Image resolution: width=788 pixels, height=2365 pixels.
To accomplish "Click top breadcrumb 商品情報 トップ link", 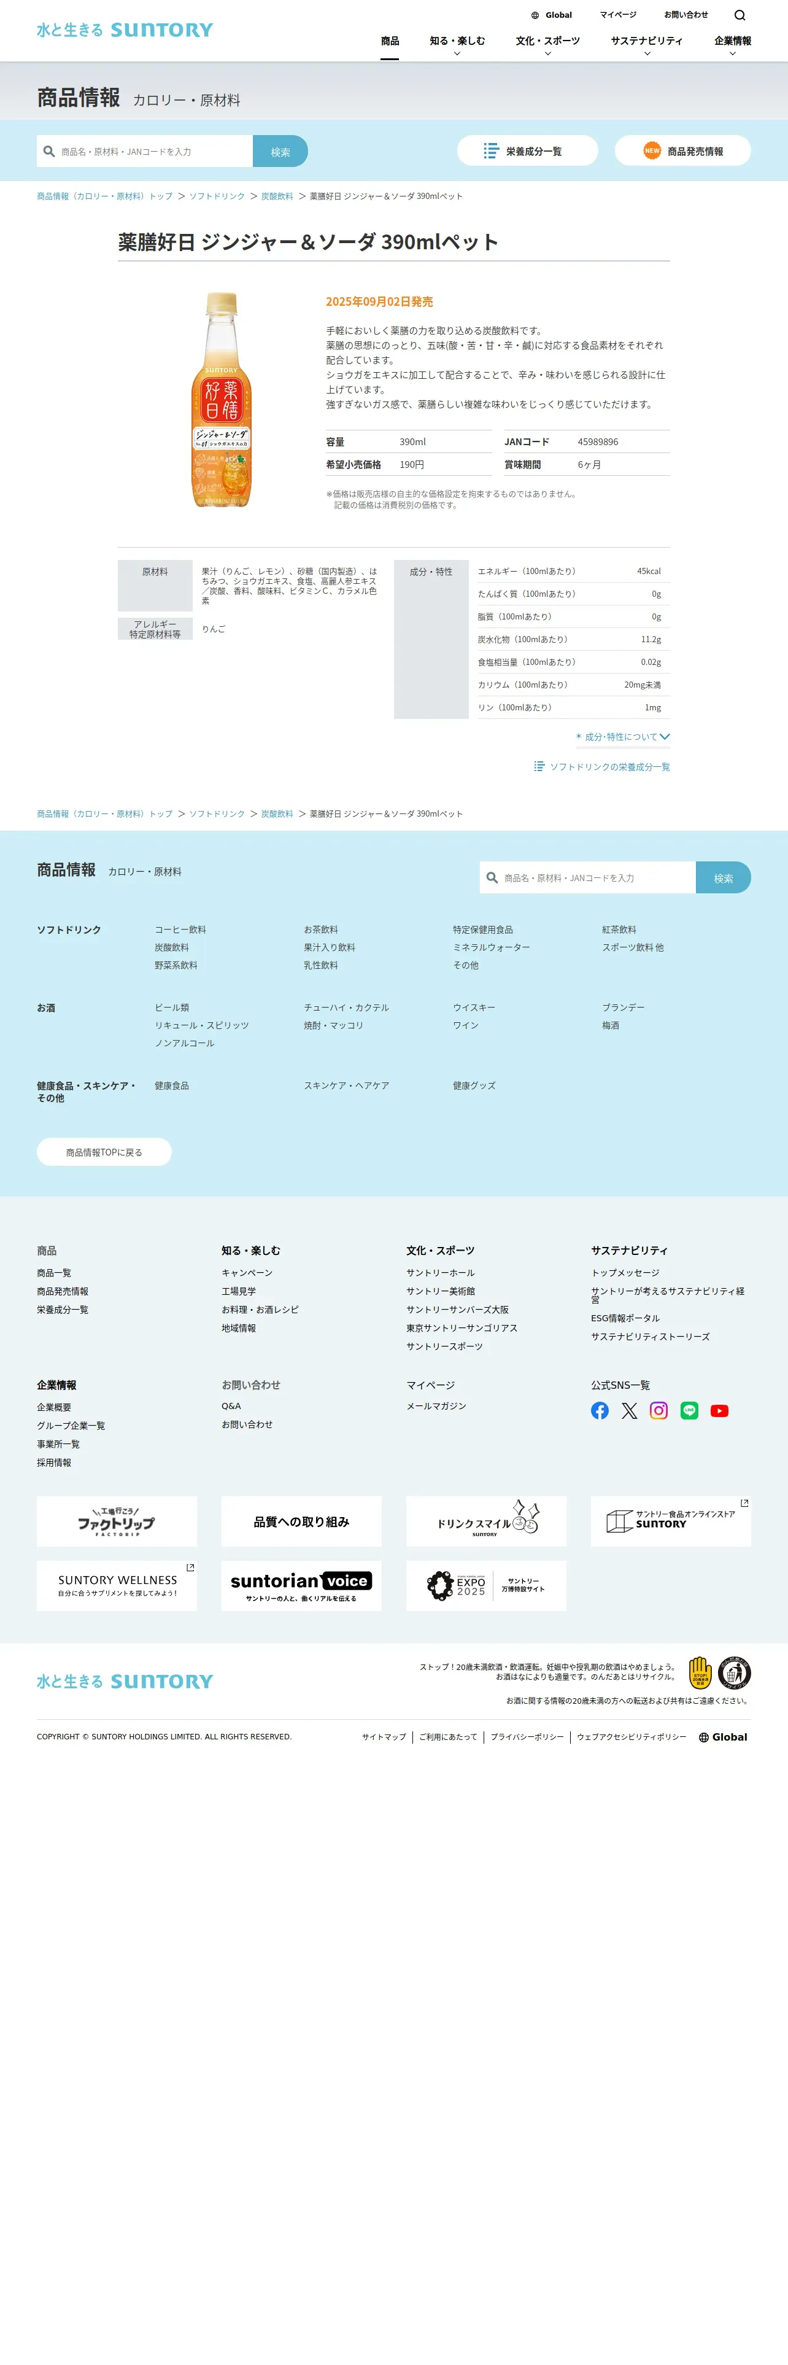I will (104, 196).
